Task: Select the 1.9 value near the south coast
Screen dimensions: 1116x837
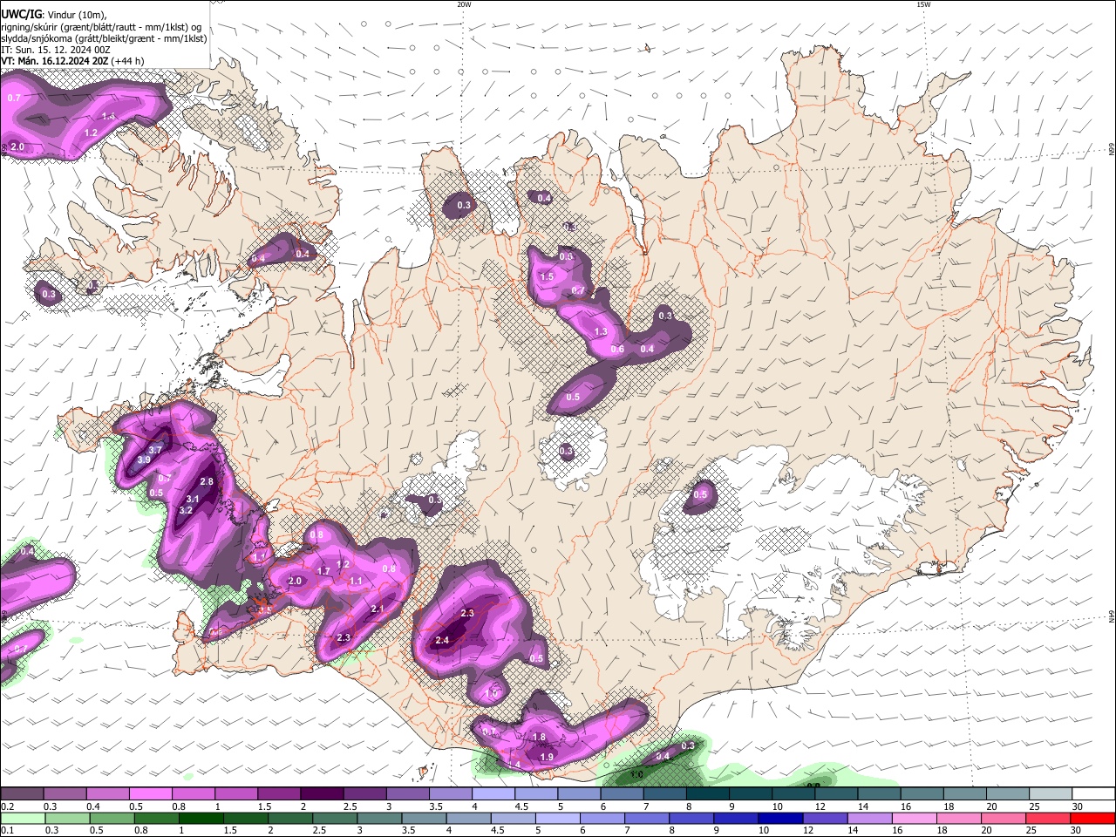Action: click(x=547, y=757)
